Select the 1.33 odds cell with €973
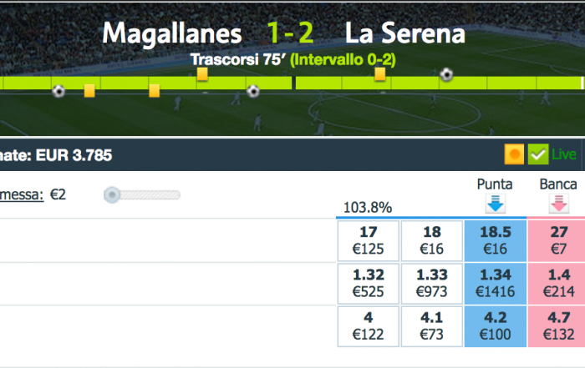Viewport: 585px width, 368px height. (x=432, y=284)
